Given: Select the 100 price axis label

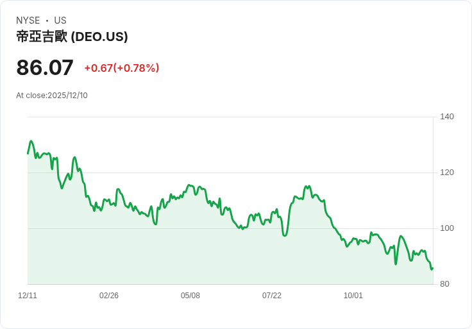Looking at the screenshot, I should pyautogui.click(x=447, y=228).
